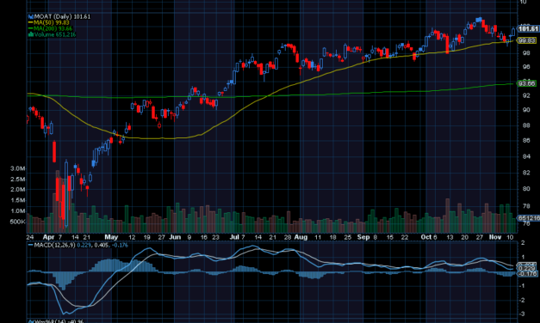
Task: Click the Jul month label on date axis
Action: pos(234,237)
